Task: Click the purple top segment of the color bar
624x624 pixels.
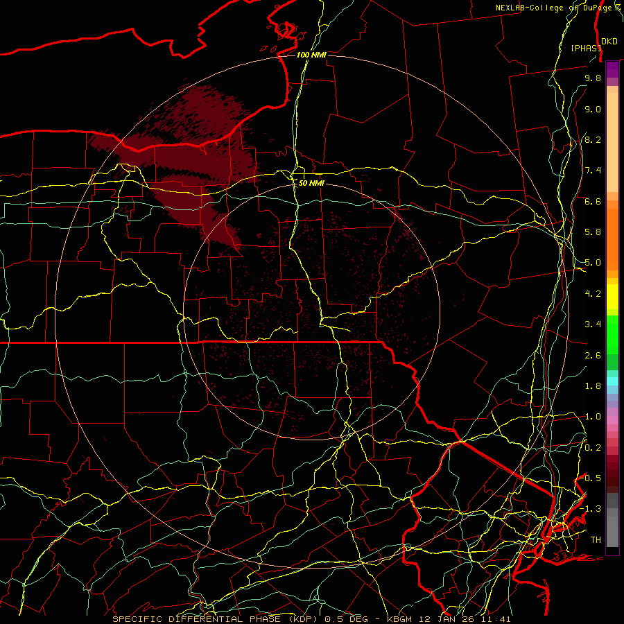Action: point(612,69)
